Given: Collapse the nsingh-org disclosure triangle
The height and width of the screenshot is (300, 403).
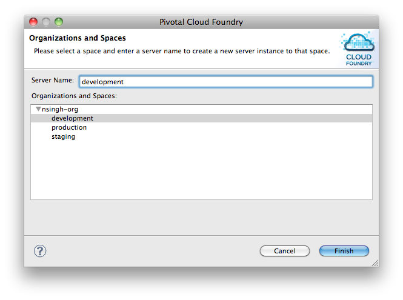Looking at the screenshot, I should point(38,109).
